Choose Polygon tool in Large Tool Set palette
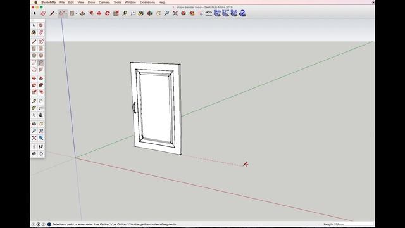The width and height of the screenshot is (405, 228). 40,55
